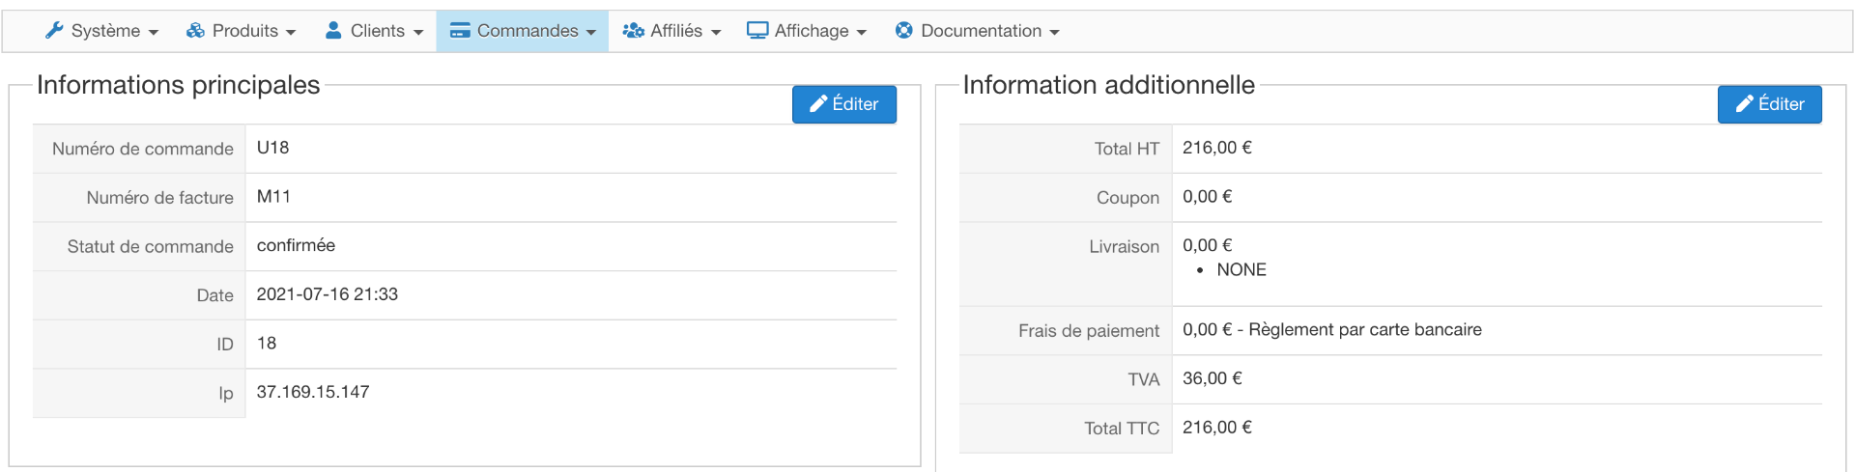Click the order number value U18
1855x472 pixels.
coord(272,148)
